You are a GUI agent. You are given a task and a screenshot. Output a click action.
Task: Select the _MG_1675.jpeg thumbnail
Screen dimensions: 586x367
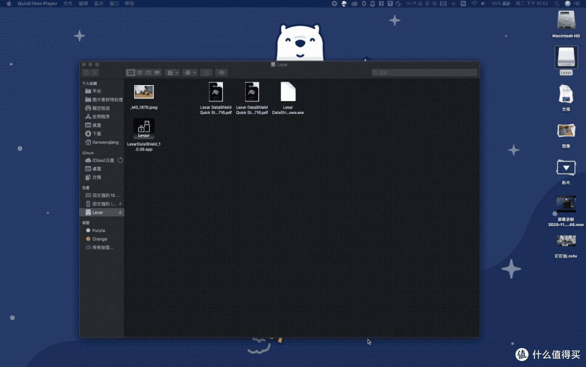[144, 92]
